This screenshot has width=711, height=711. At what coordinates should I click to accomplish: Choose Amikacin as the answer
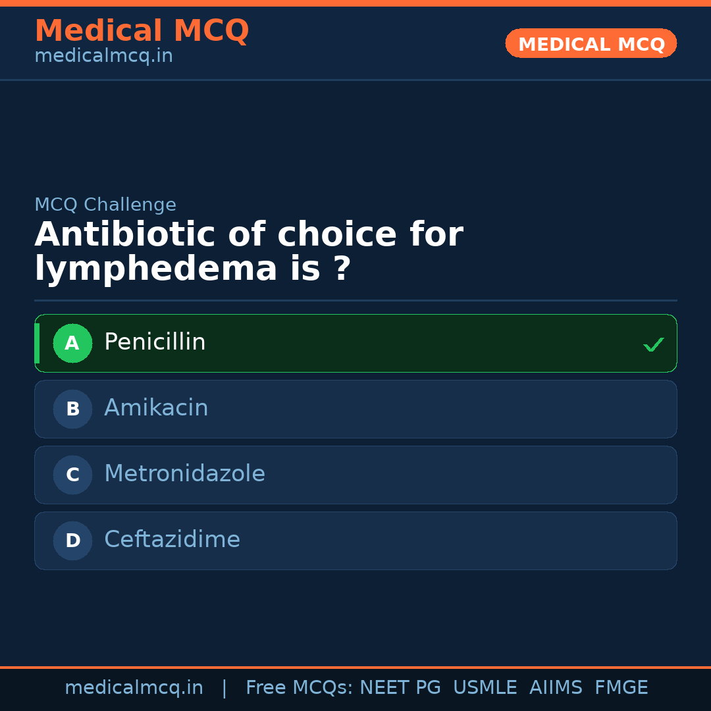pyautogui.click(x=355, y=409)
